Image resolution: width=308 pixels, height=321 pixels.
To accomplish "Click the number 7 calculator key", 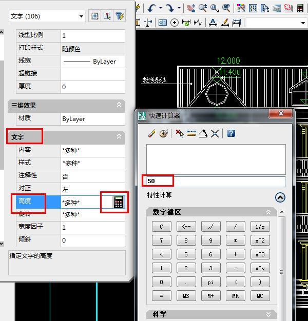I will coord(162,240).
